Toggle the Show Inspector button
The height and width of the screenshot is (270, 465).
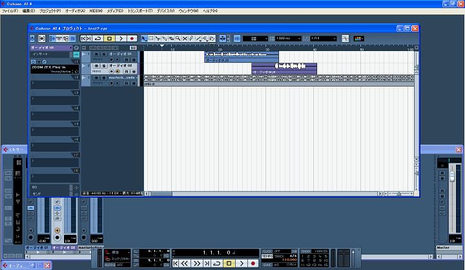coord(52,39)
